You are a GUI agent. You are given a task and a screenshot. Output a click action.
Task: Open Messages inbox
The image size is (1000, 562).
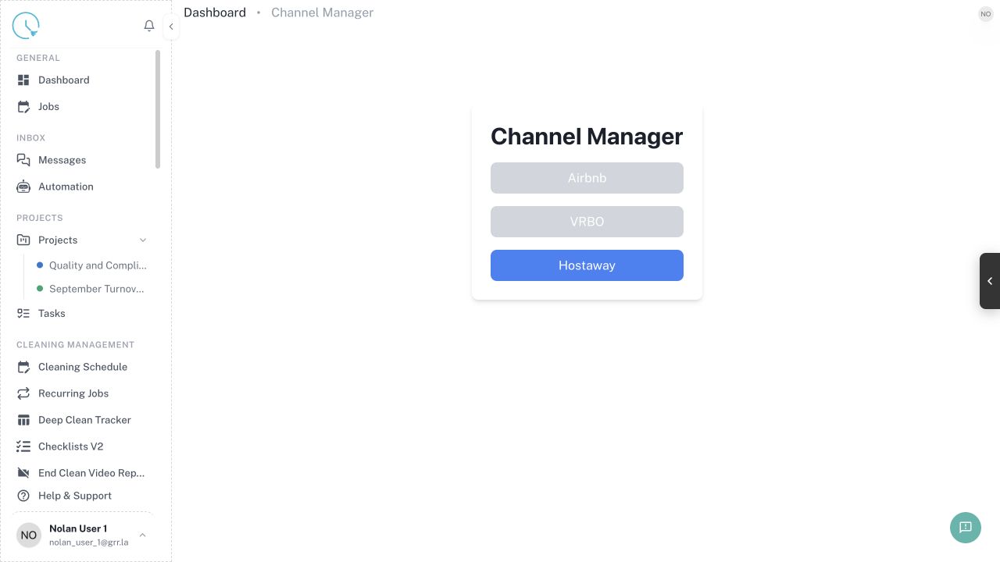(x=62, y=160)
